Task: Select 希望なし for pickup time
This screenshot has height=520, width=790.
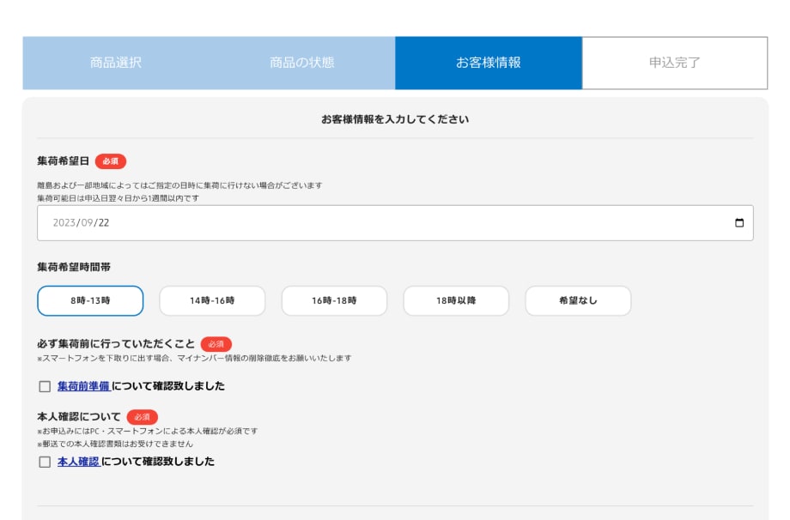Action: click(x=578, y=301)
